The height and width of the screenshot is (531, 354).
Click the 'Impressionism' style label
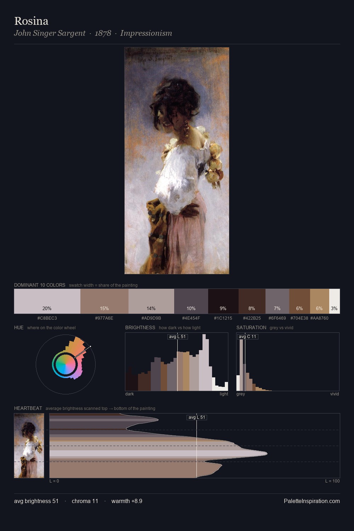146,33
